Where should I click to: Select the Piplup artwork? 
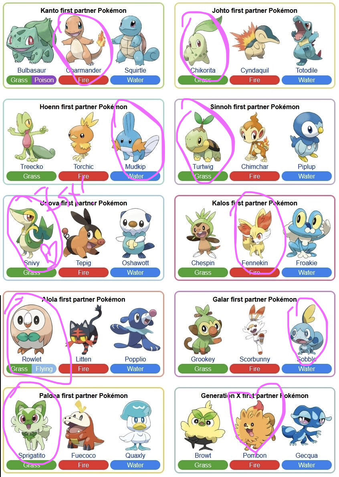(307, 136)
